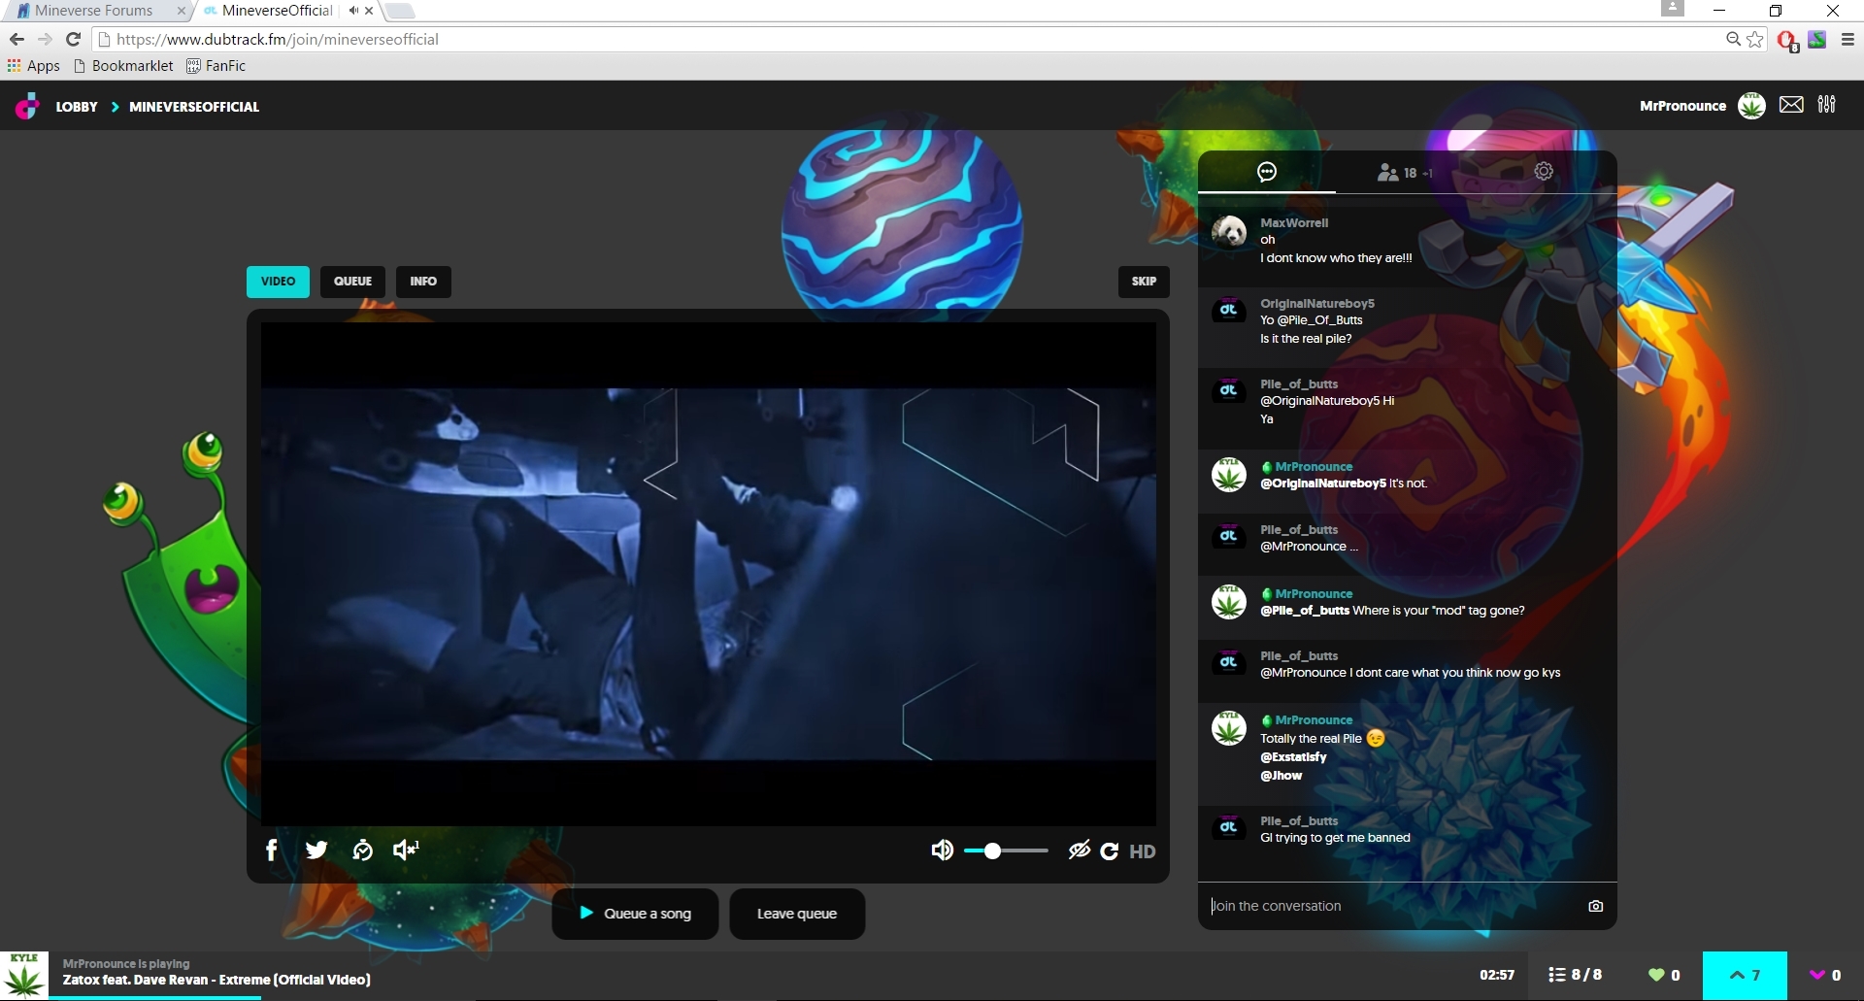Viewport: 1864px width, 1001px height.
Task: Click the sync refresh clock icon
Action: 362,851
